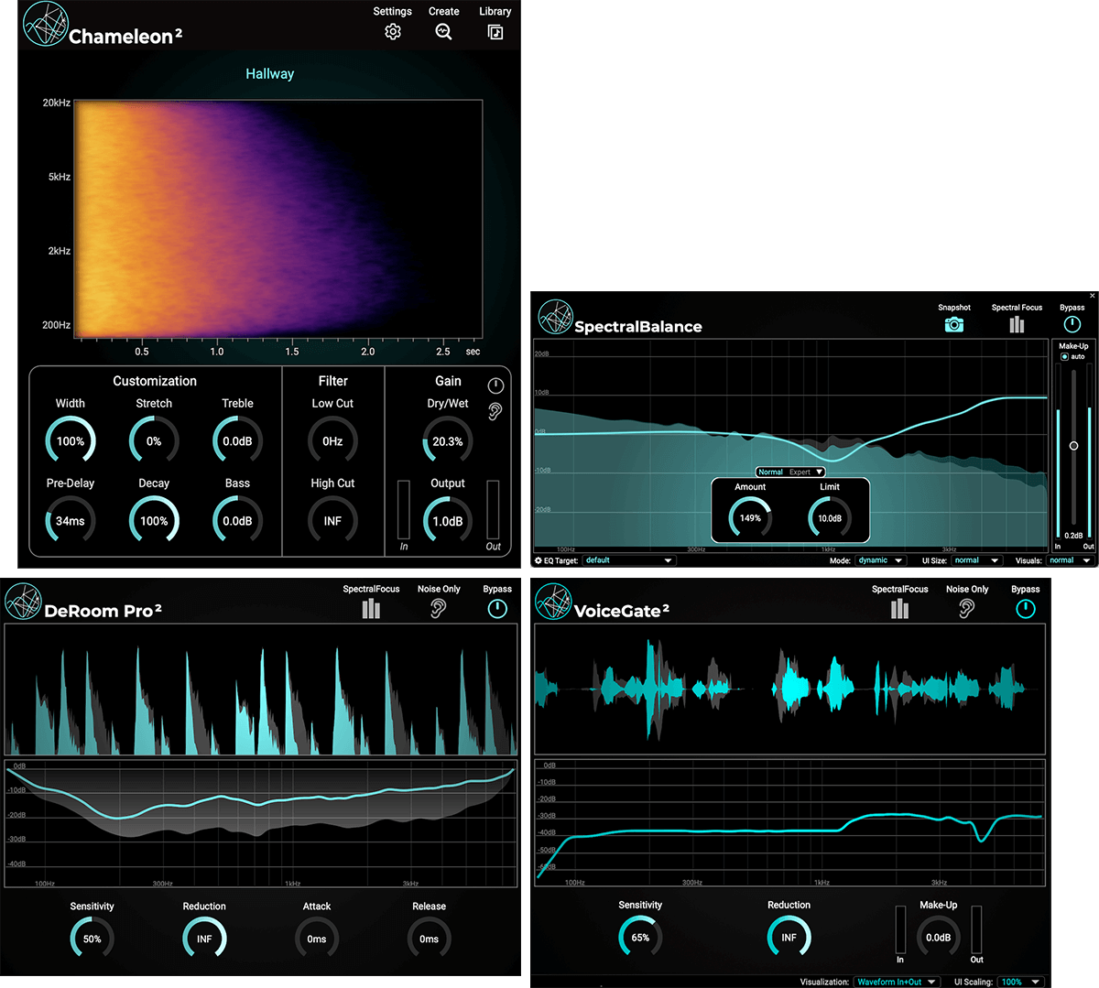Toggle Noise Only ear icon in DeRoom Pro
The height and width of the screenshot is (988, 1099).
(439, 609)
